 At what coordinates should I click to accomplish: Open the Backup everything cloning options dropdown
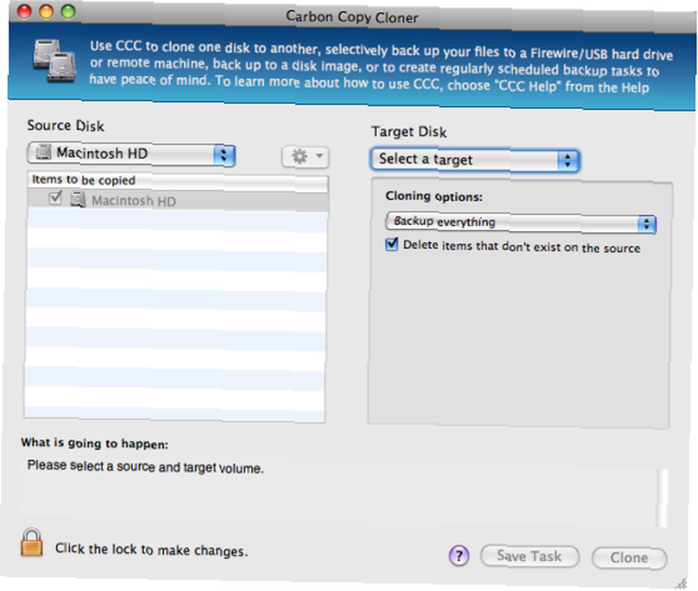[521, 223]
